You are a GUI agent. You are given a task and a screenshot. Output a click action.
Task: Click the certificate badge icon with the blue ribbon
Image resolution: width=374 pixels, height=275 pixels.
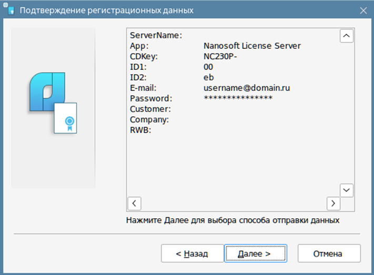click(66, 118)
